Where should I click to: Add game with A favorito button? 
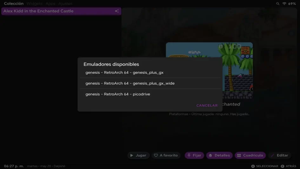click(166, 155)
